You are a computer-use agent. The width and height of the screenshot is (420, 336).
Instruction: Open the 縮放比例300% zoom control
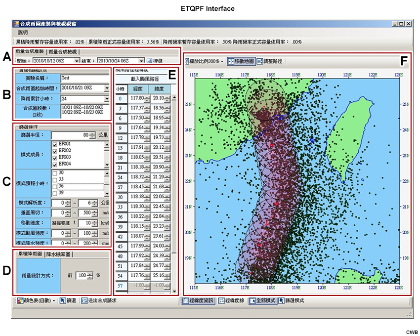click(205, 61)
